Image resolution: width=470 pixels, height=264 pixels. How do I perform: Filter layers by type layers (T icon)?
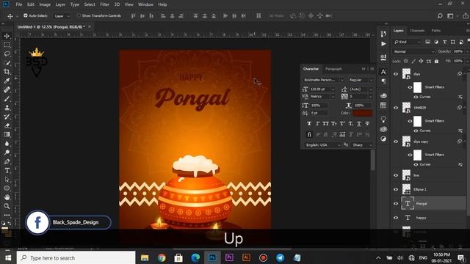click(444, 42)
